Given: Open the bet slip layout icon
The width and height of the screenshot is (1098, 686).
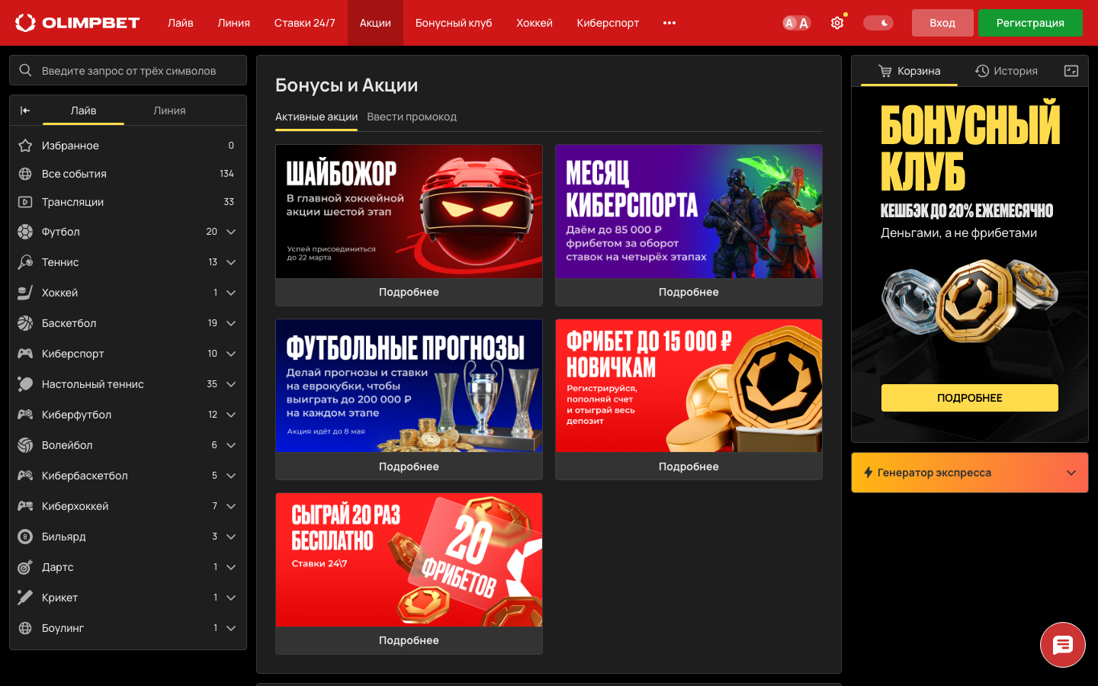Looking at the screenshot, I should 1071,71.
